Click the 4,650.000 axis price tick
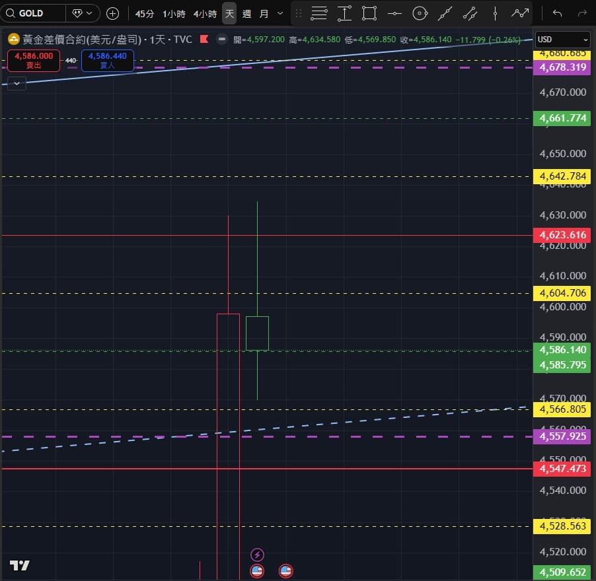 [x=562, y=154]
